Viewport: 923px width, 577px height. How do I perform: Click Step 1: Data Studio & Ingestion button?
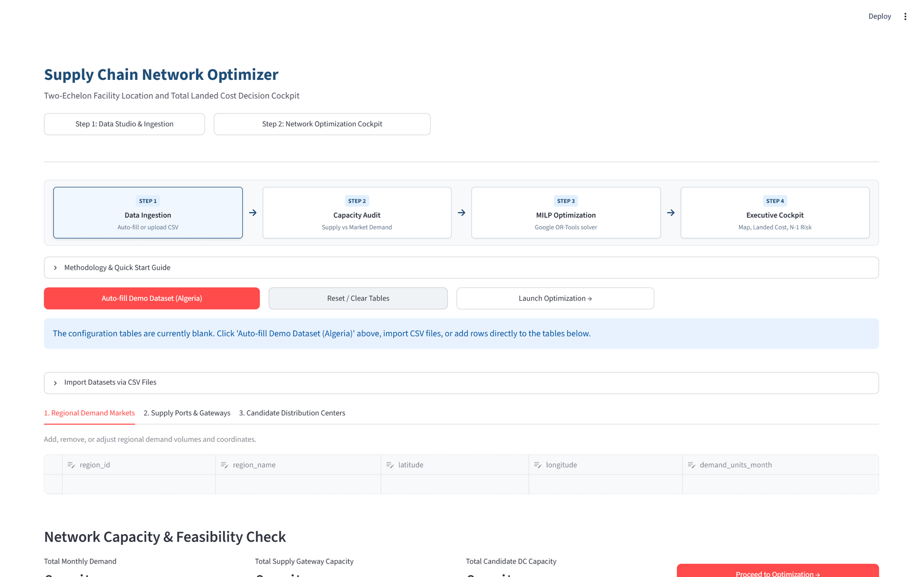tap(125, 124)
